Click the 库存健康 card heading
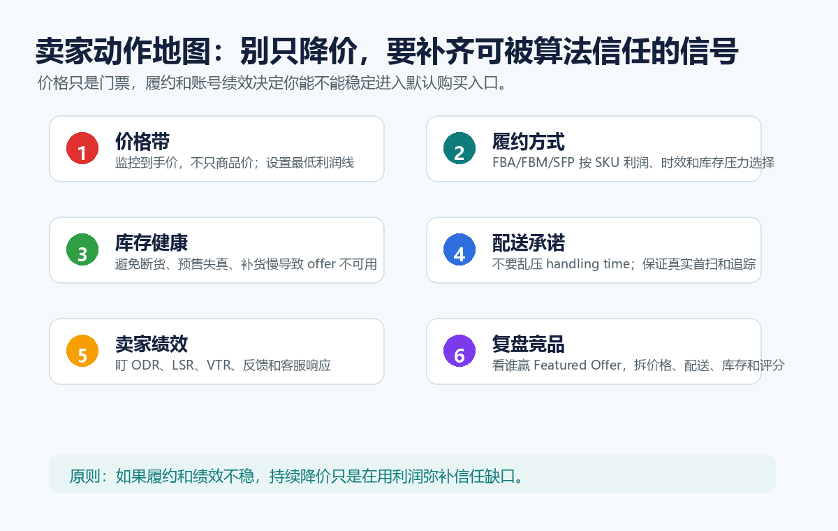Image resolution: width=838 pixels, height=531 pixels. click(x=152, y=243)
